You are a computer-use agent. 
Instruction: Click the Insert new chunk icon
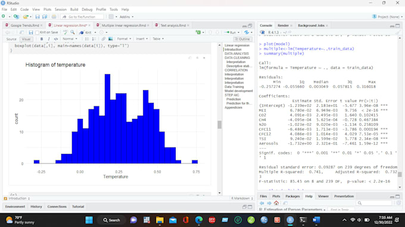click(x=198, y=32)
